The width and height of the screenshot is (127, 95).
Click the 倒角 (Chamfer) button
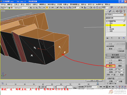tap(111, 72)
